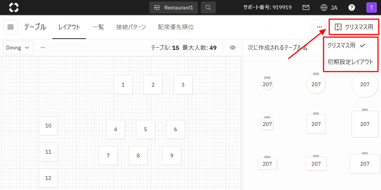Viewport: 381px width, 190px height.
Task: Select table 6 on the floor plan
Action: [x=175, y=129]
